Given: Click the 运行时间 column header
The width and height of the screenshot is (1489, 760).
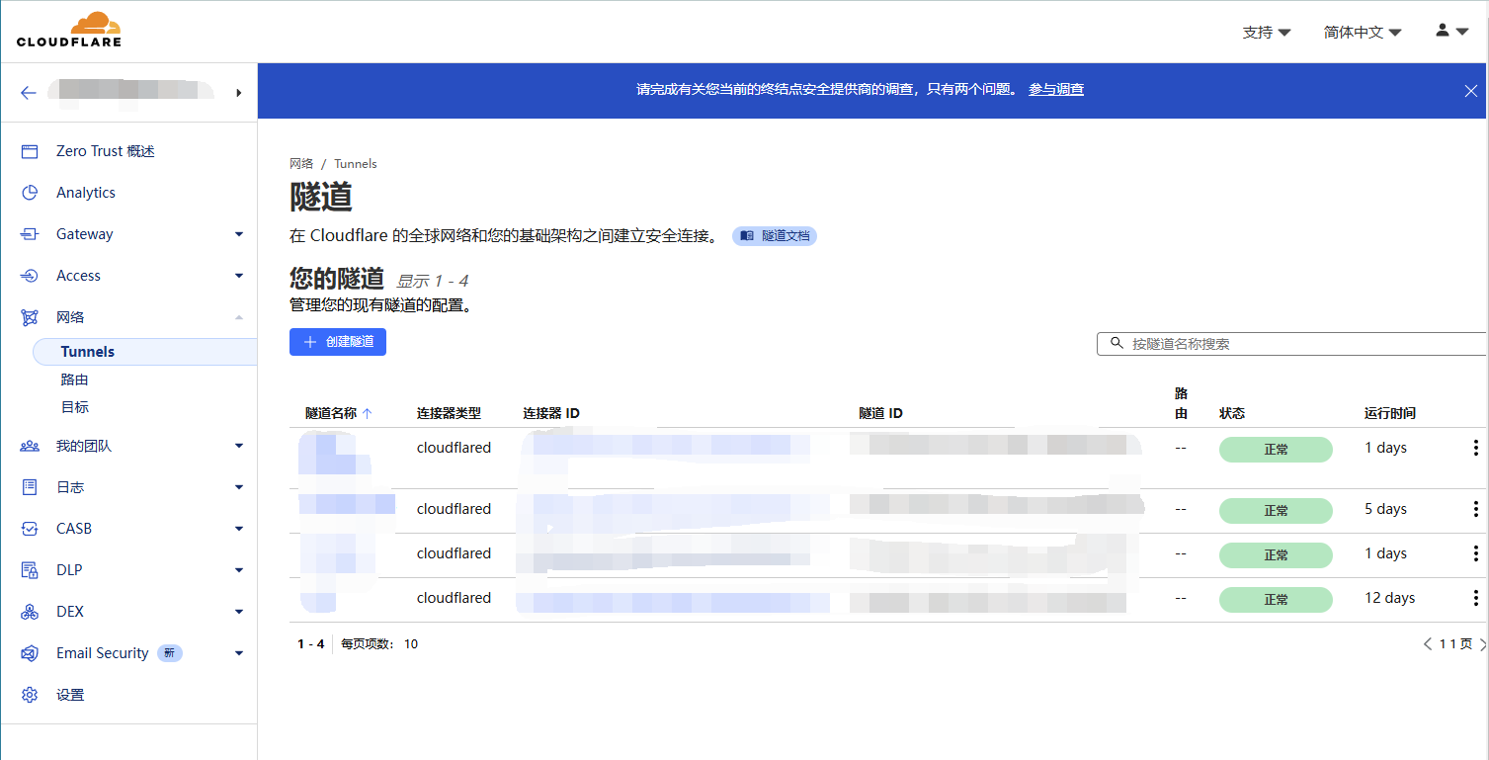Looking at the screenshot, I should 1390,413.
